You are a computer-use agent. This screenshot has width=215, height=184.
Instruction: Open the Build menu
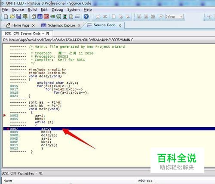[x=32, y=9]
